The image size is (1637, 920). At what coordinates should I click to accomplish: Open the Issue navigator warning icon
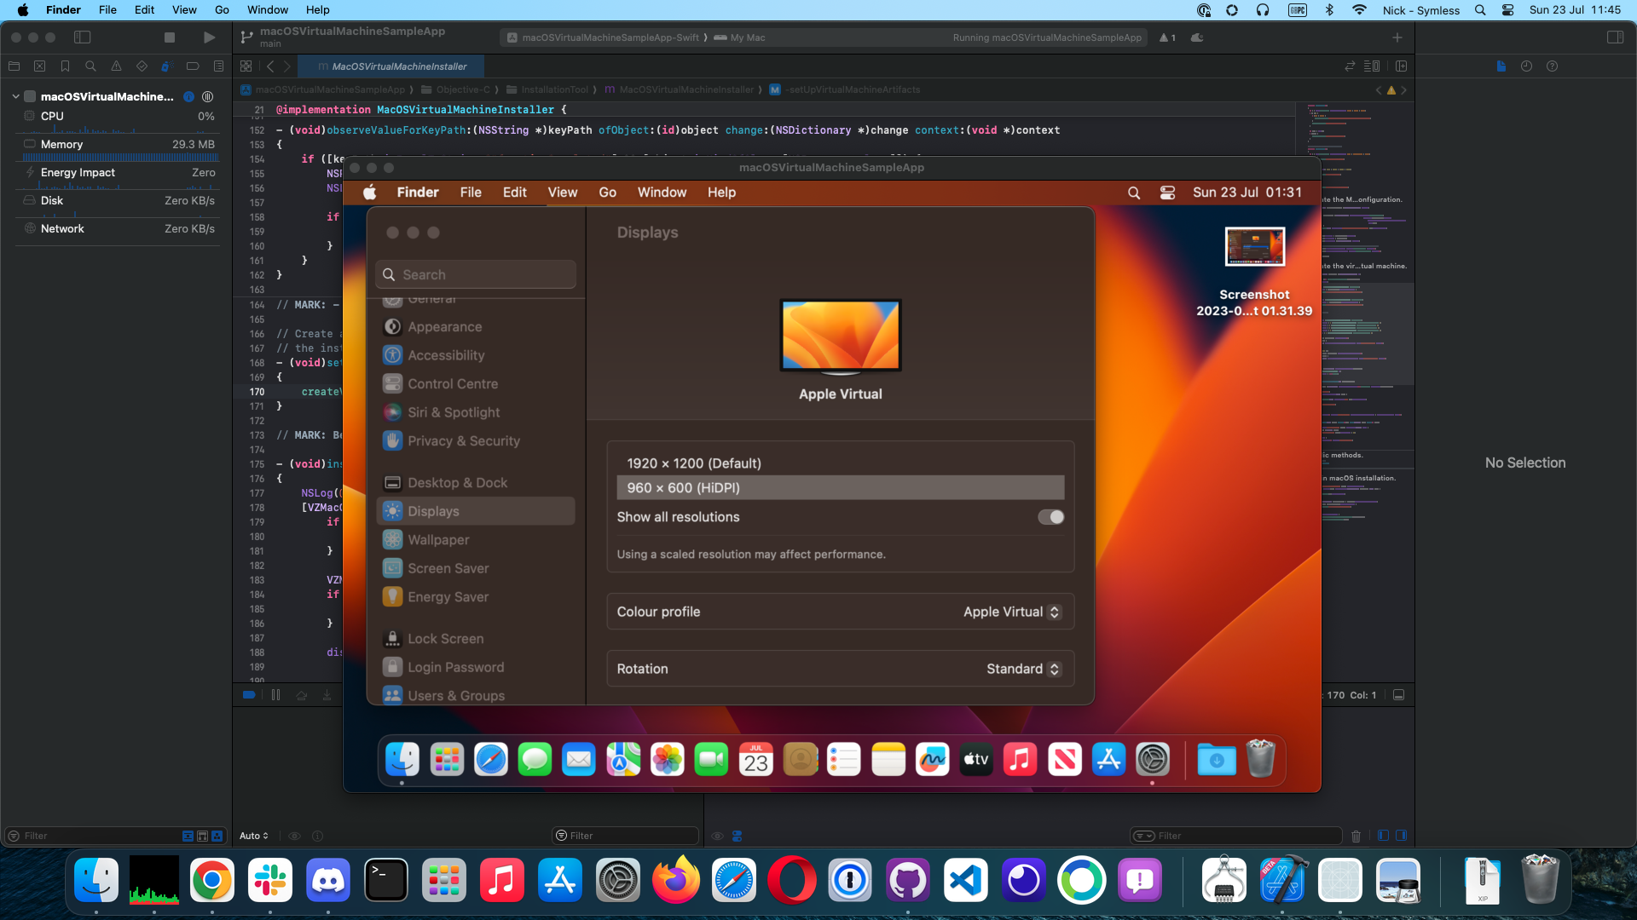[116, 66]
